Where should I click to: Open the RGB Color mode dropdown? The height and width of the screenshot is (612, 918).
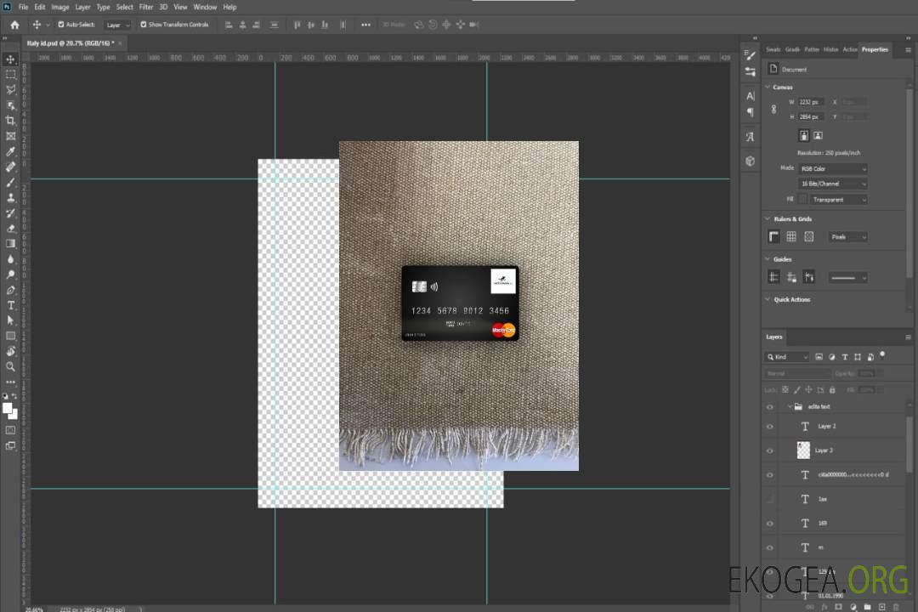click(833, 168)
